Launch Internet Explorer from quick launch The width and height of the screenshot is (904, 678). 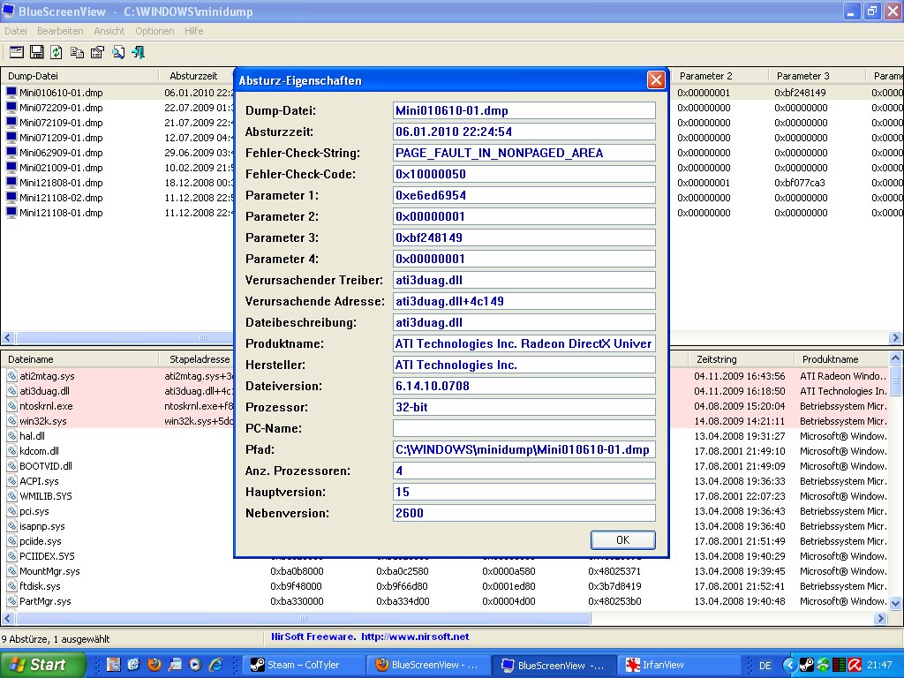pyautogui.click(x=215, y=665)
